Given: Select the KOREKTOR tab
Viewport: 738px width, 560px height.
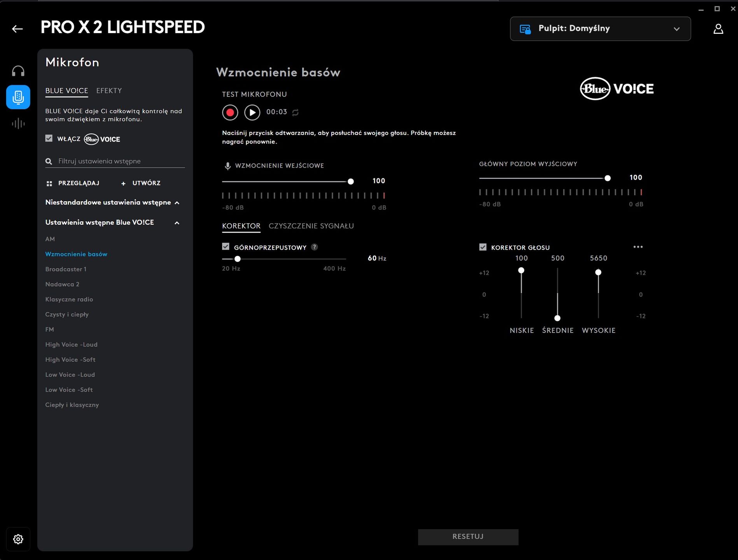Looking at the screenshot, I should pyautogui.click(x=241, y=226).
